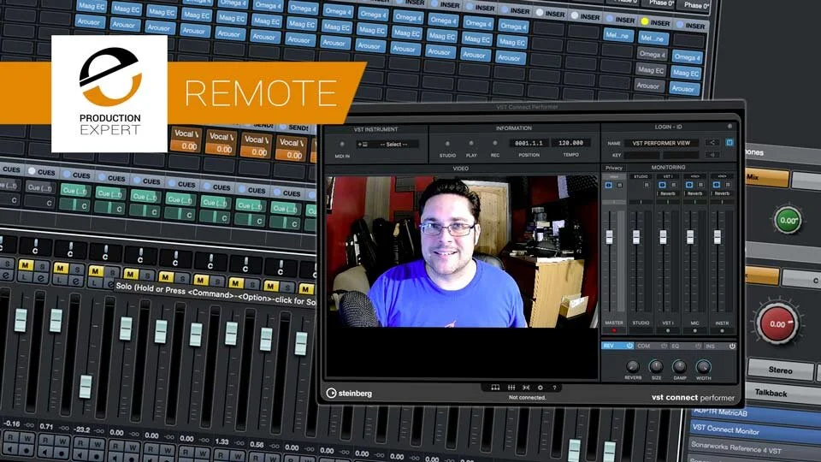Toggle the blue button on INSTR channel
The height and width of the screenshot is (462, 821).
(717, 185)
